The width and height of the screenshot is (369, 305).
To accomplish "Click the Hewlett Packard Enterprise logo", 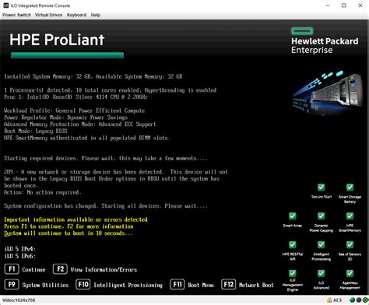I will 325,40.
